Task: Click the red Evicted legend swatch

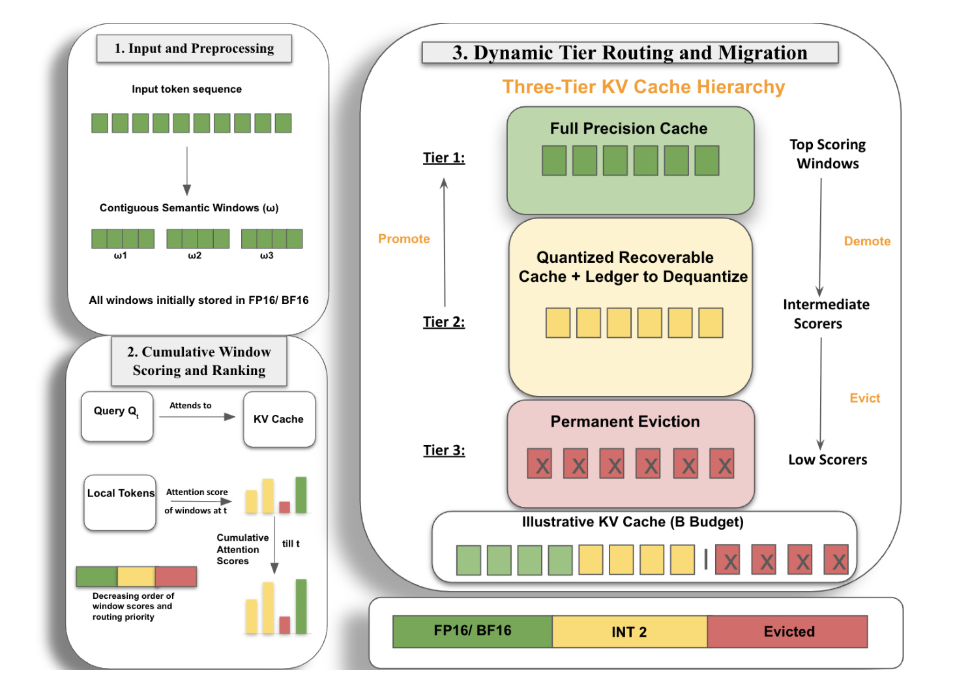Action: 787,631
